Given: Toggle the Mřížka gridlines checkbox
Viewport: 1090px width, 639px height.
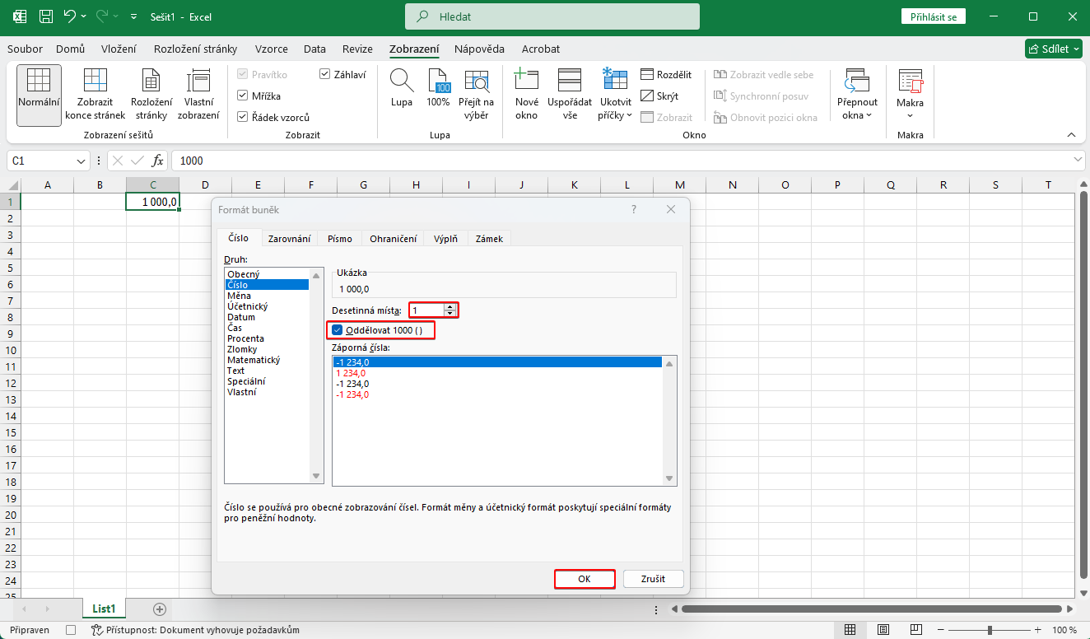Looking at the screenshot, I should click(x=243, y=95).
